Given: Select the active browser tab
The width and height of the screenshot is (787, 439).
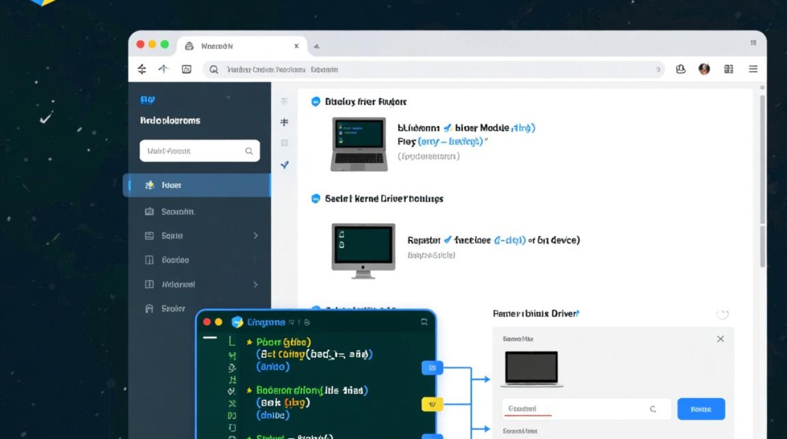Looking at the screenshot, I should tap(240, 46).
